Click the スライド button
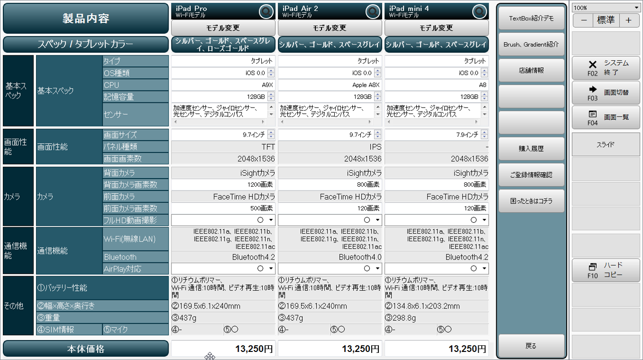This screenshot has width=643, height=360. pos(606,144)
